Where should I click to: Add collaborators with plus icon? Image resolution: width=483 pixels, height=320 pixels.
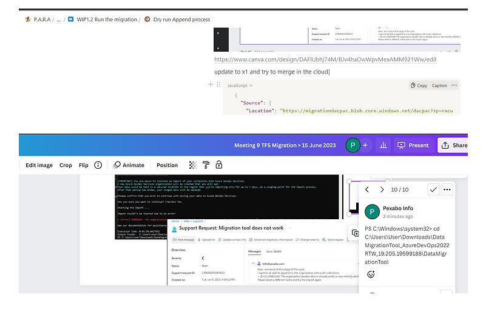point(365,145)
